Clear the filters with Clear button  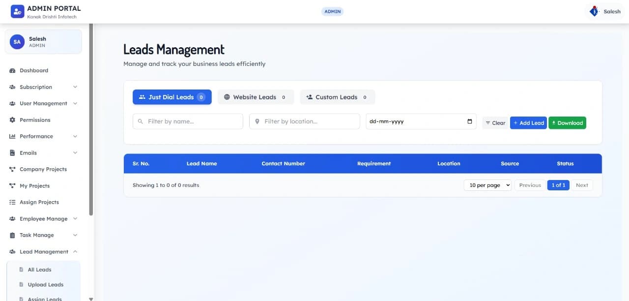click(495, 123)
